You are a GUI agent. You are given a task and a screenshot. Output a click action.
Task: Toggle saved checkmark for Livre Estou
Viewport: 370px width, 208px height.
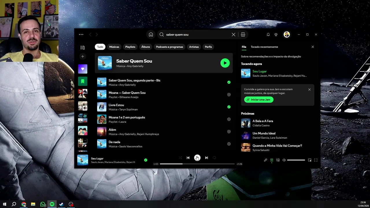click(229, 107)
